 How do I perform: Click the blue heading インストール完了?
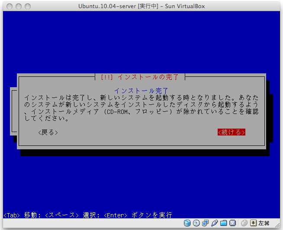coord(141,91)
